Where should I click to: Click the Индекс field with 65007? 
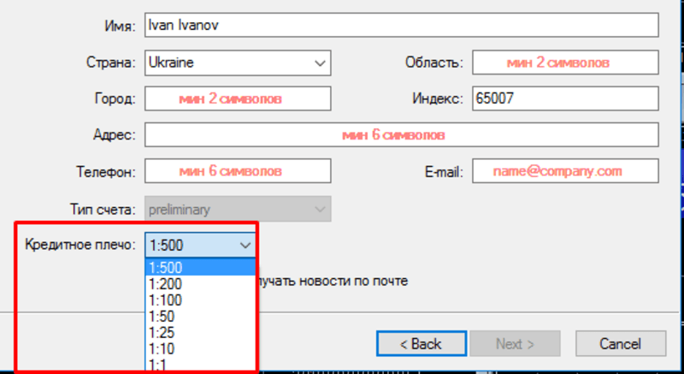click(x=565, y=98)
